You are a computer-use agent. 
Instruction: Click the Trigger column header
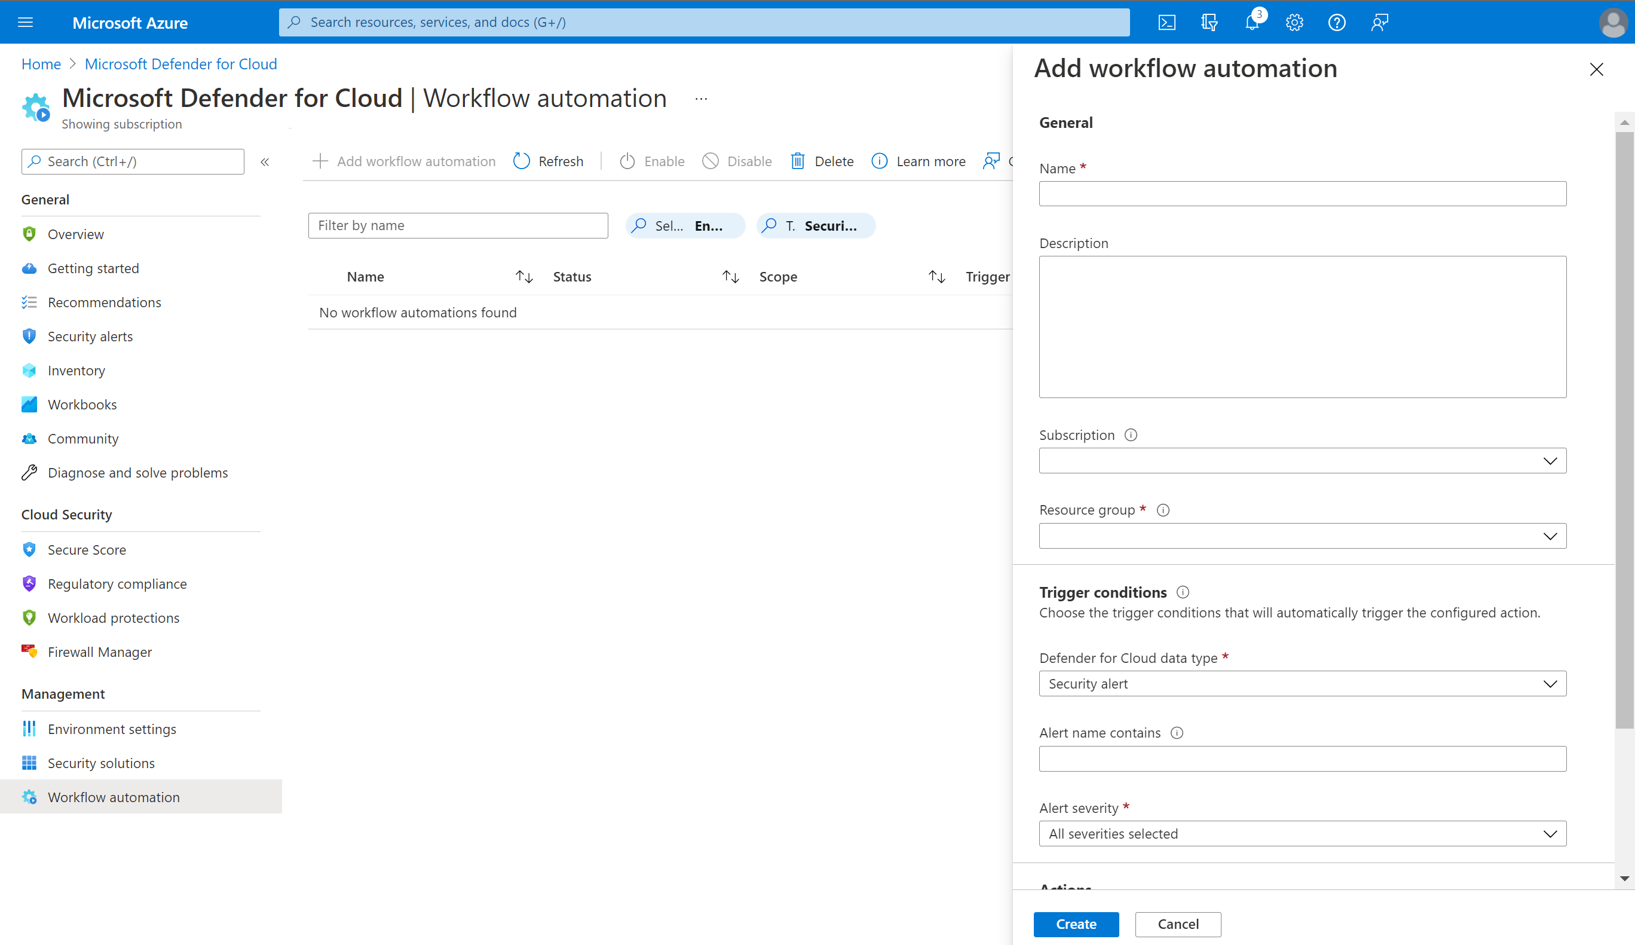click(x=987, y=277)
